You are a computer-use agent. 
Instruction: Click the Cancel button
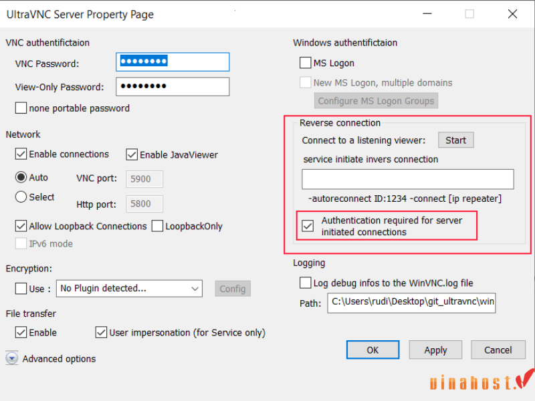point(498,350)
